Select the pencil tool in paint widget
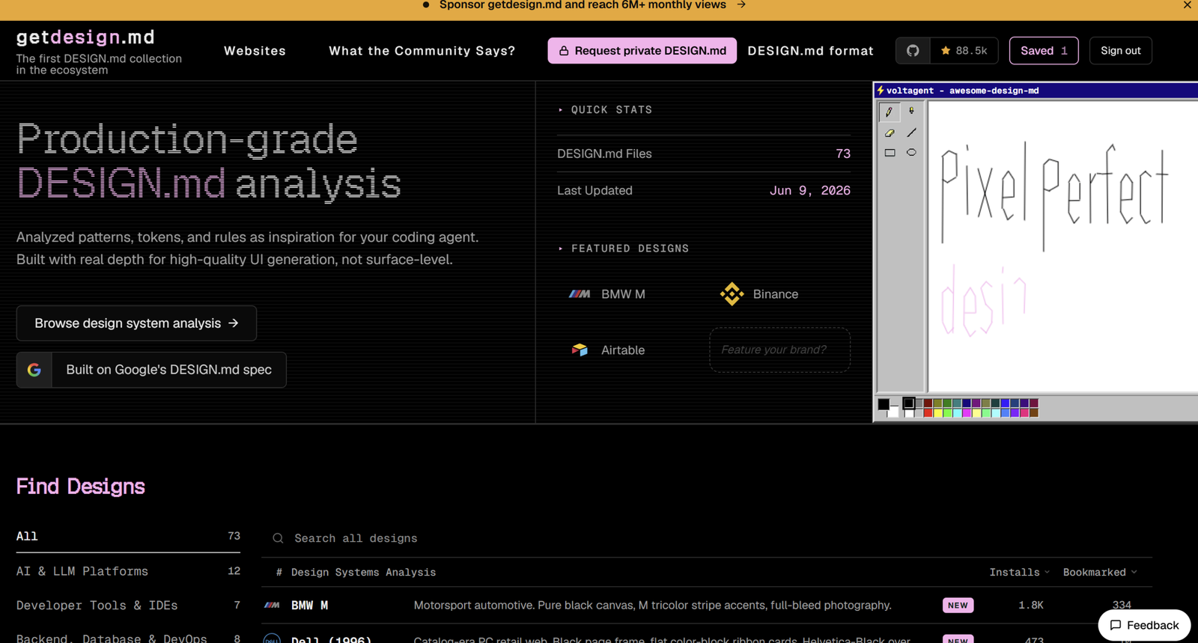This screenshot has height=643, width=1198. coord(890,112)
